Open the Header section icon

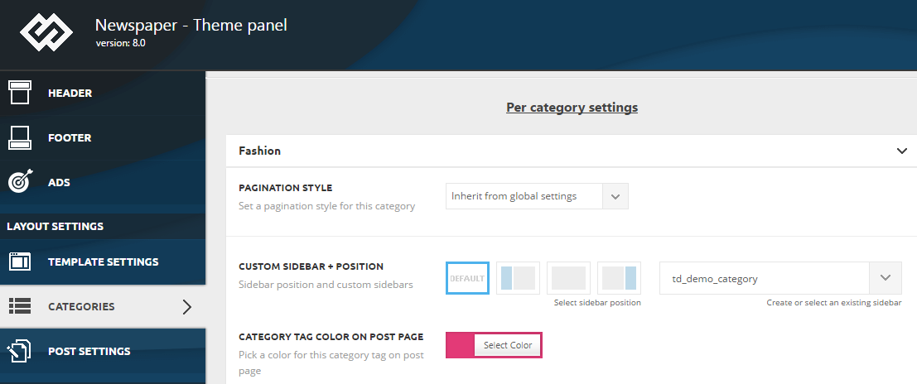pos(19,93)
